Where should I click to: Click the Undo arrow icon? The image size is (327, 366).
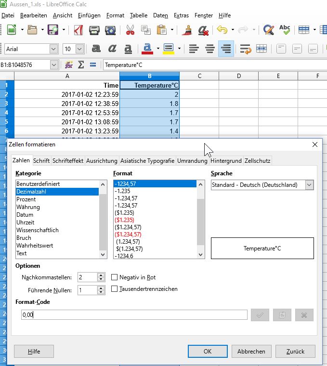[x=222, y=30]
